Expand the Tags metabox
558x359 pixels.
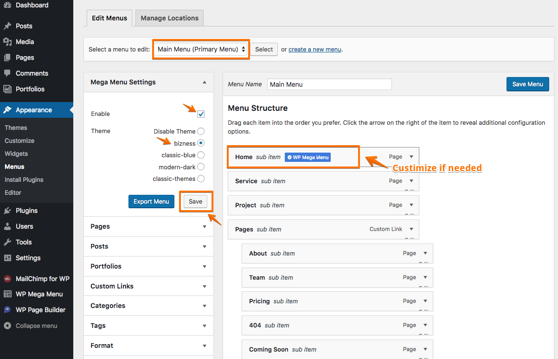point(205,326)
